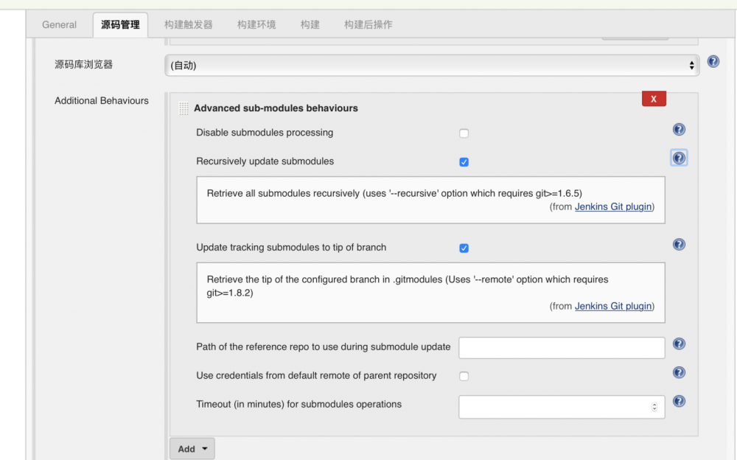Open the (自动) repository browser dropdown
The width and height of the screenshot is (737, 460).
click(x=431, y=65)
